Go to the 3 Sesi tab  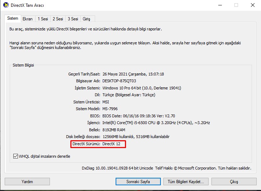(73, 19)
